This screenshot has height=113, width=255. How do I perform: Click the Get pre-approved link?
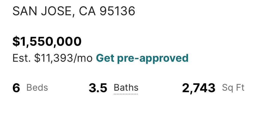point(142,58)
